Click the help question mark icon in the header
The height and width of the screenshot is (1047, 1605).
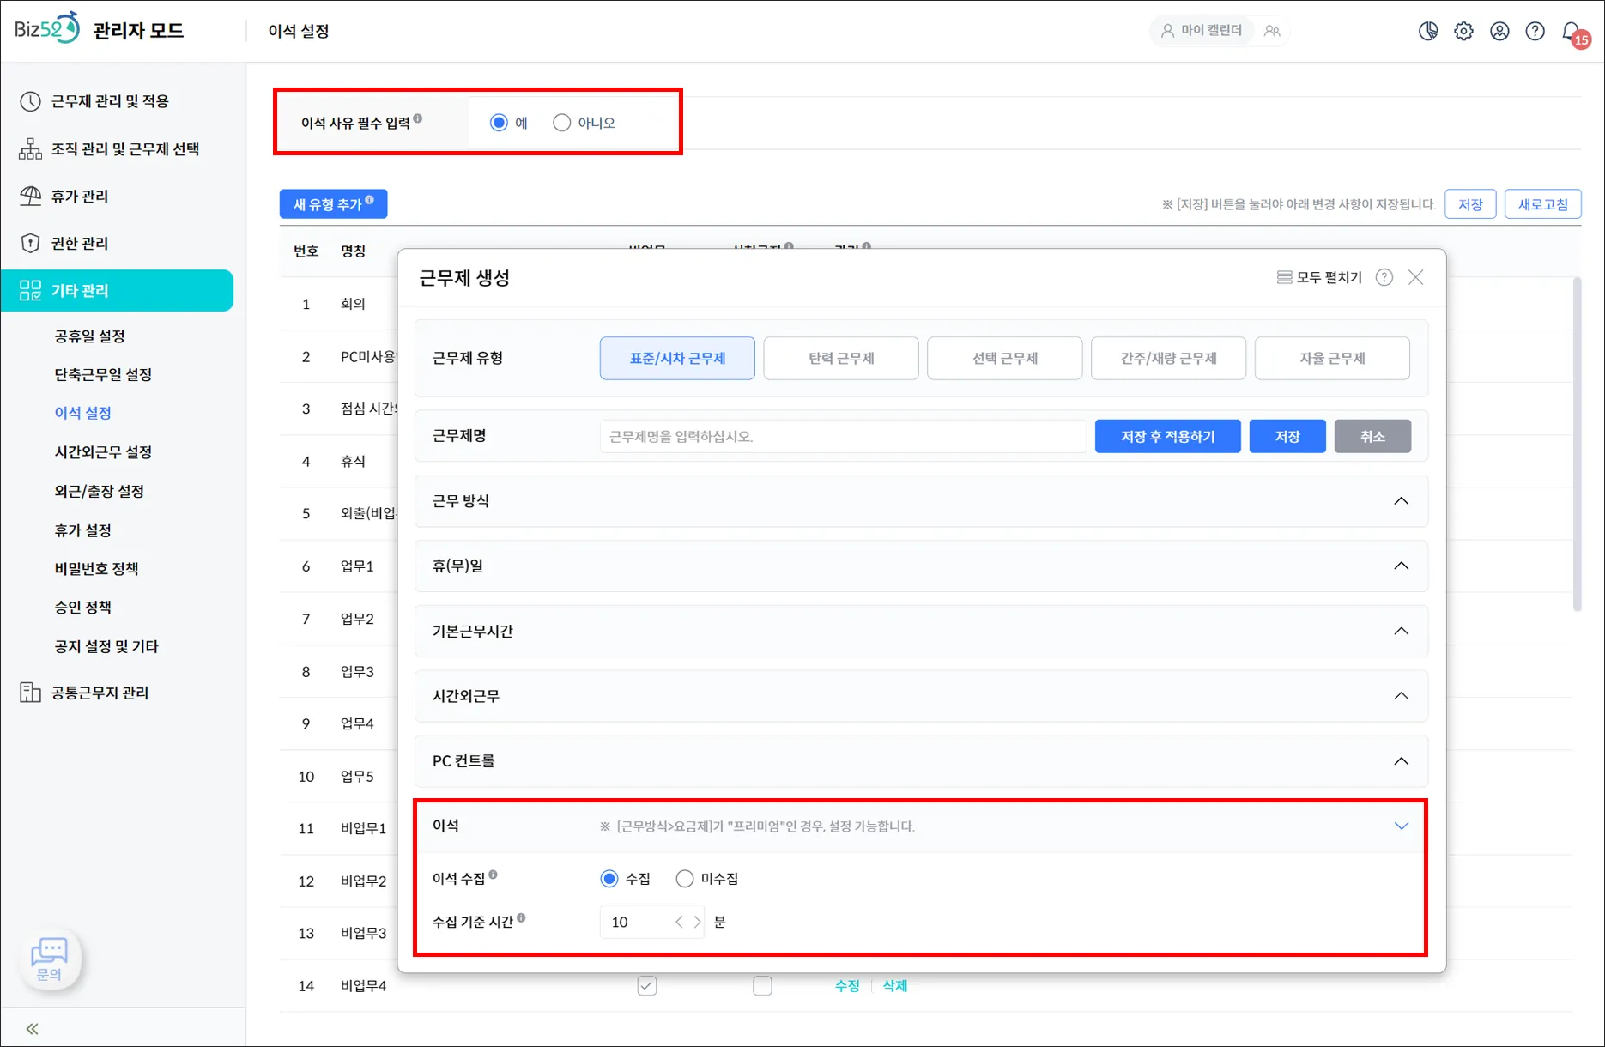(1535, 31)
